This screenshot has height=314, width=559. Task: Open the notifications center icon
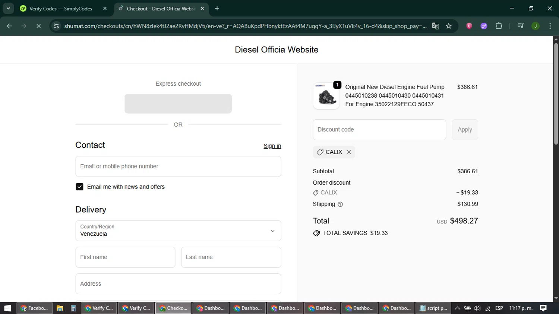(543, 308)
